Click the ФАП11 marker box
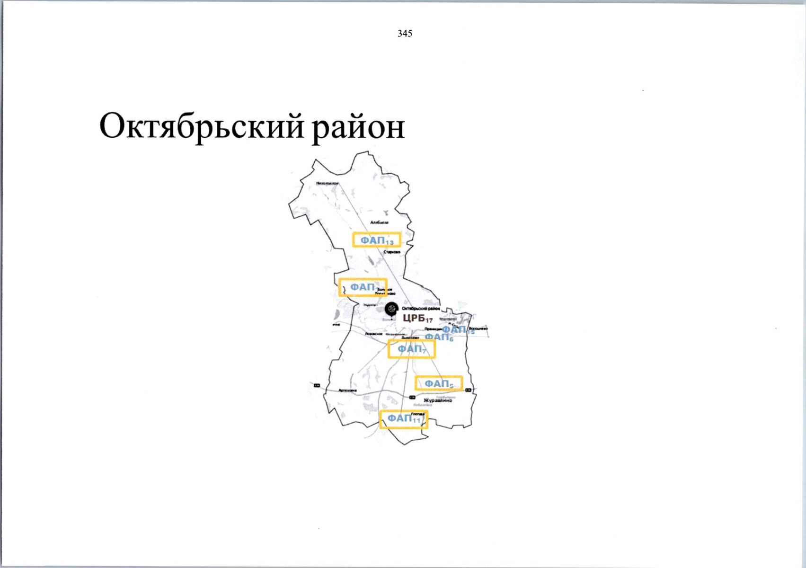Screen dimensions: 806x568 (x=404, y=419)
